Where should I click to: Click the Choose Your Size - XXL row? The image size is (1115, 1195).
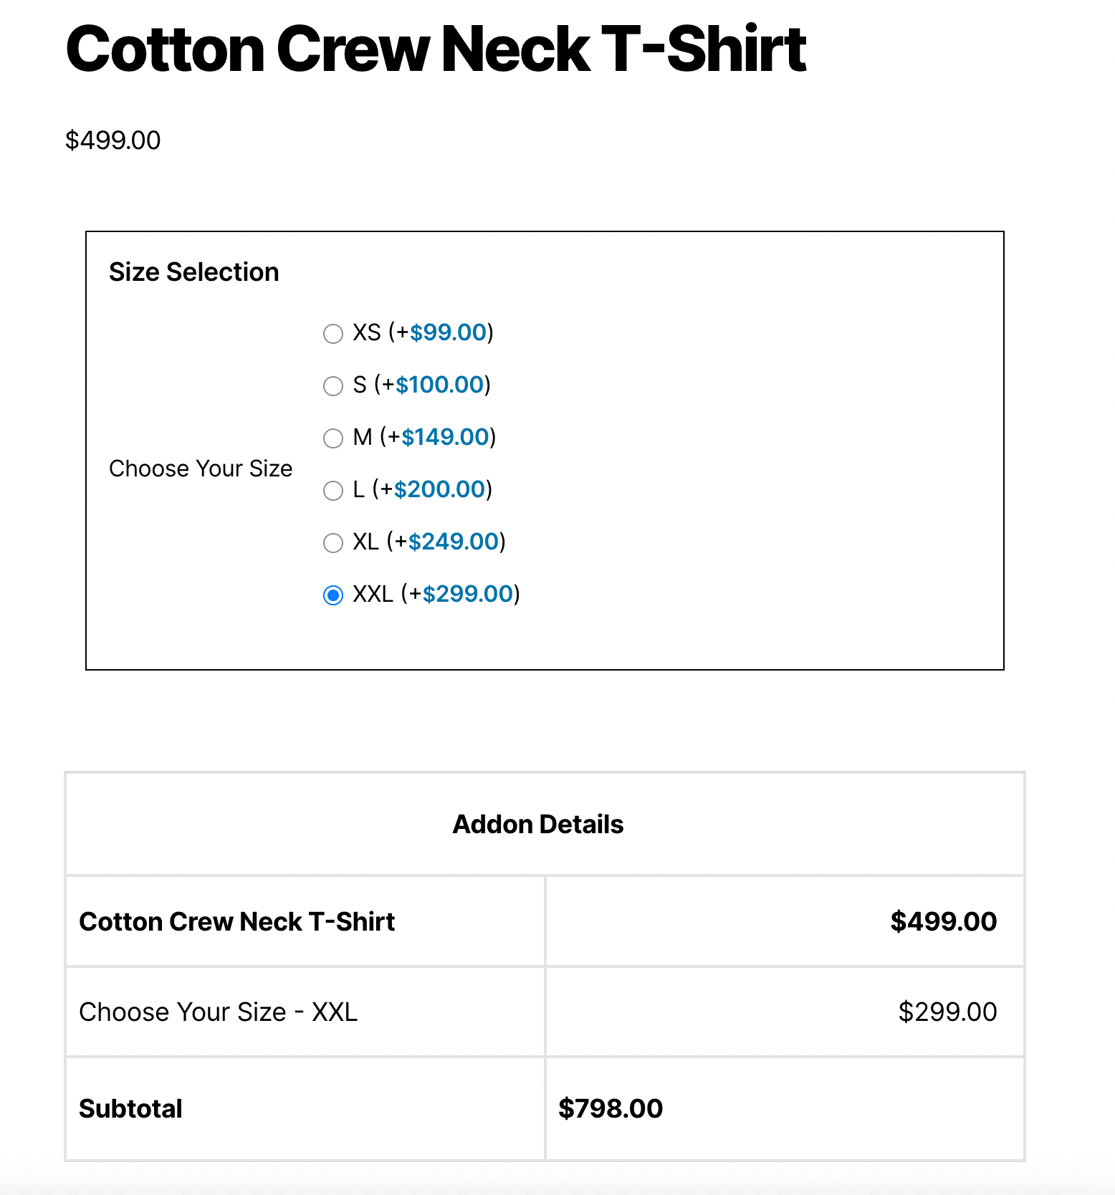pos(218,1012)
